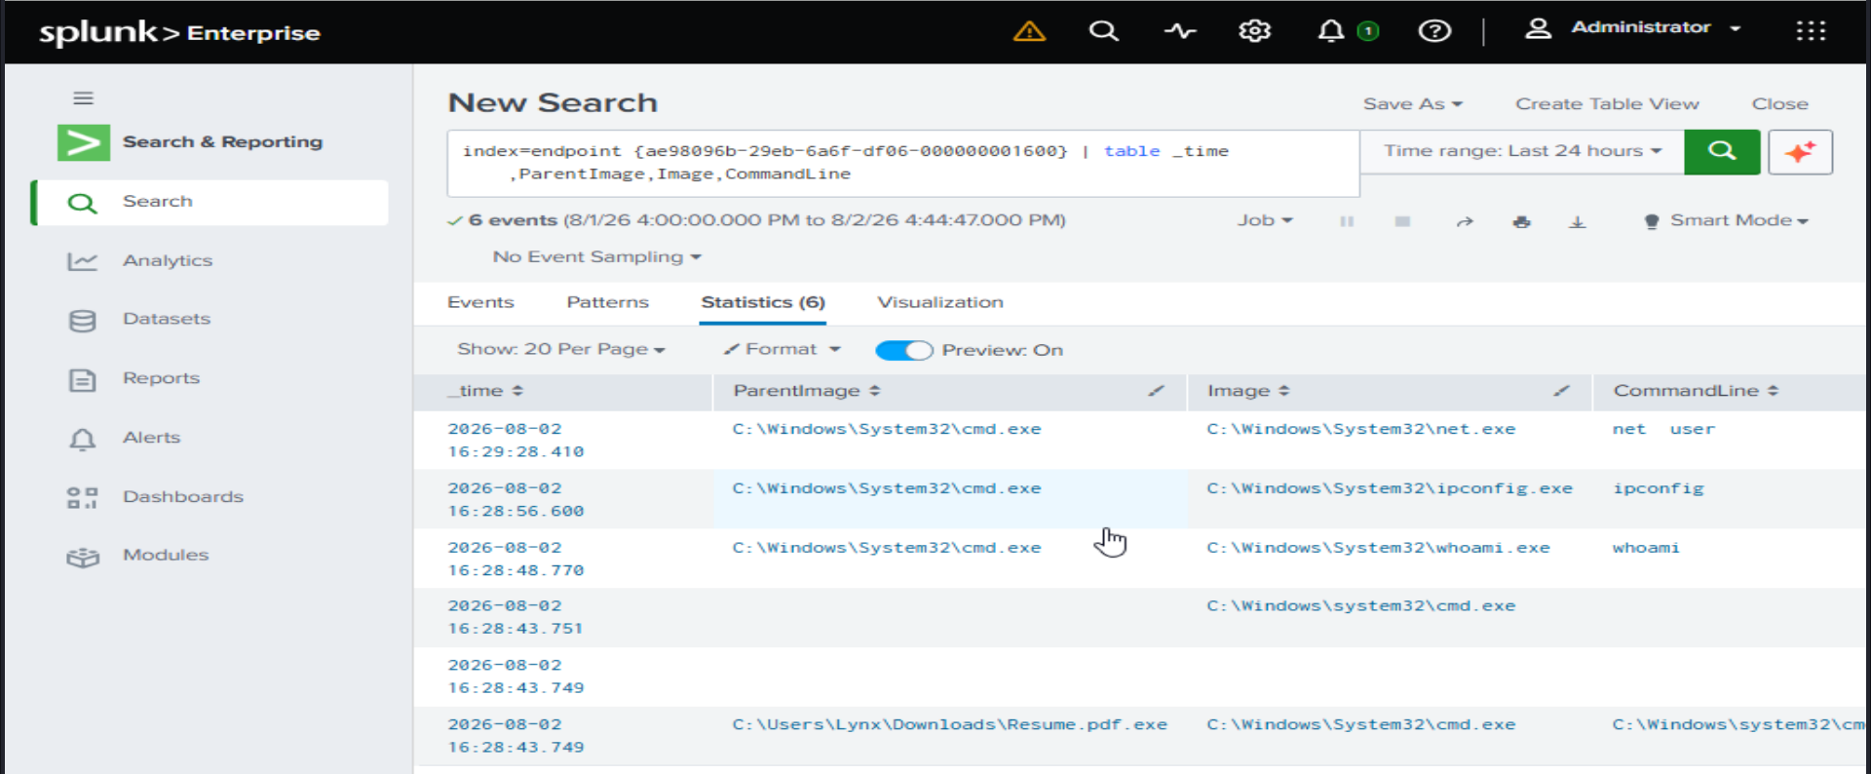Expand the Administrator account menu
1871x774 pixels.
(x=1655, y=27)
